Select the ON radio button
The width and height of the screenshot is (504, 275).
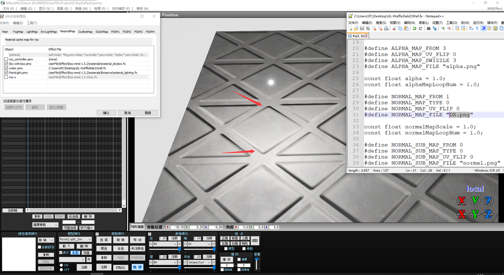click(x=61, y=265)
